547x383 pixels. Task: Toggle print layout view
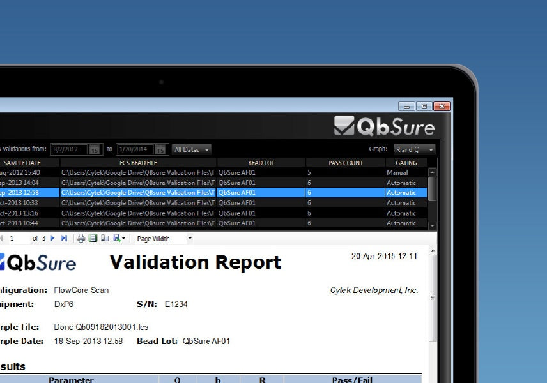pos(93,238)
